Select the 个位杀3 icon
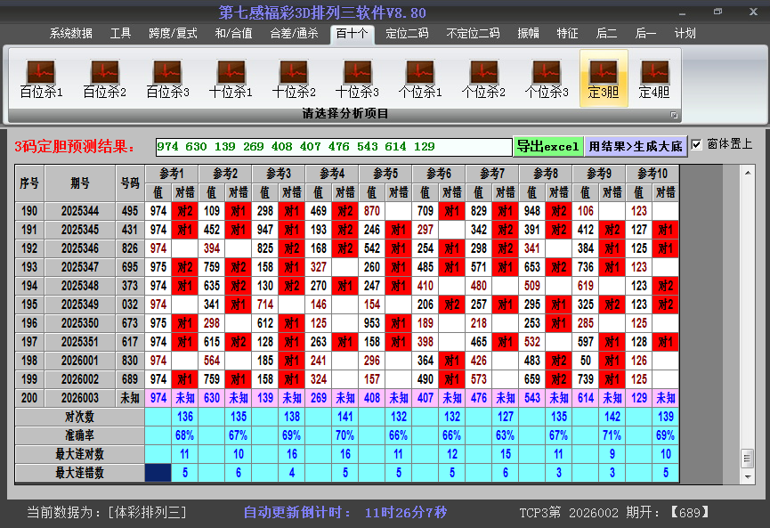 (x=547, y=76)
